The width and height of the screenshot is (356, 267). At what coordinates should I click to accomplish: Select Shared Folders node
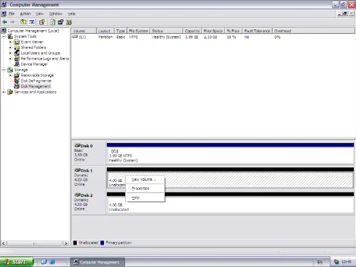click(33, 47)
